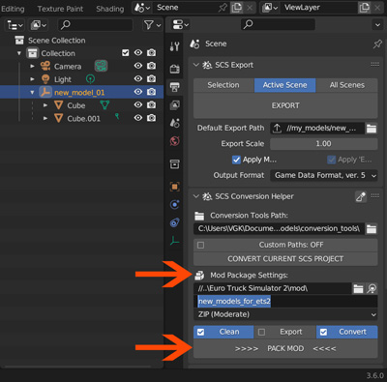Click the relative path icon in export path
This screenshot has width=387, height=382.
pos(277,129)
